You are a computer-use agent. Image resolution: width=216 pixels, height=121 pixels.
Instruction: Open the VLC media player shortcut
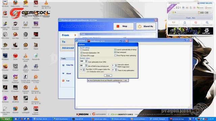(26, 56)
